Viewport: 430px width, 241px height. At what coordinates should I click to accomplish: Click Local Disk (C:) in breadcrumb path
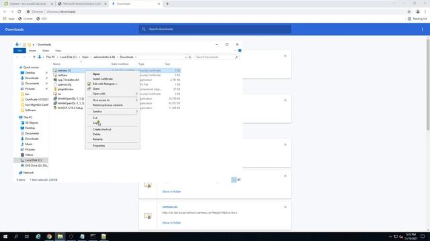coord(69,57)
